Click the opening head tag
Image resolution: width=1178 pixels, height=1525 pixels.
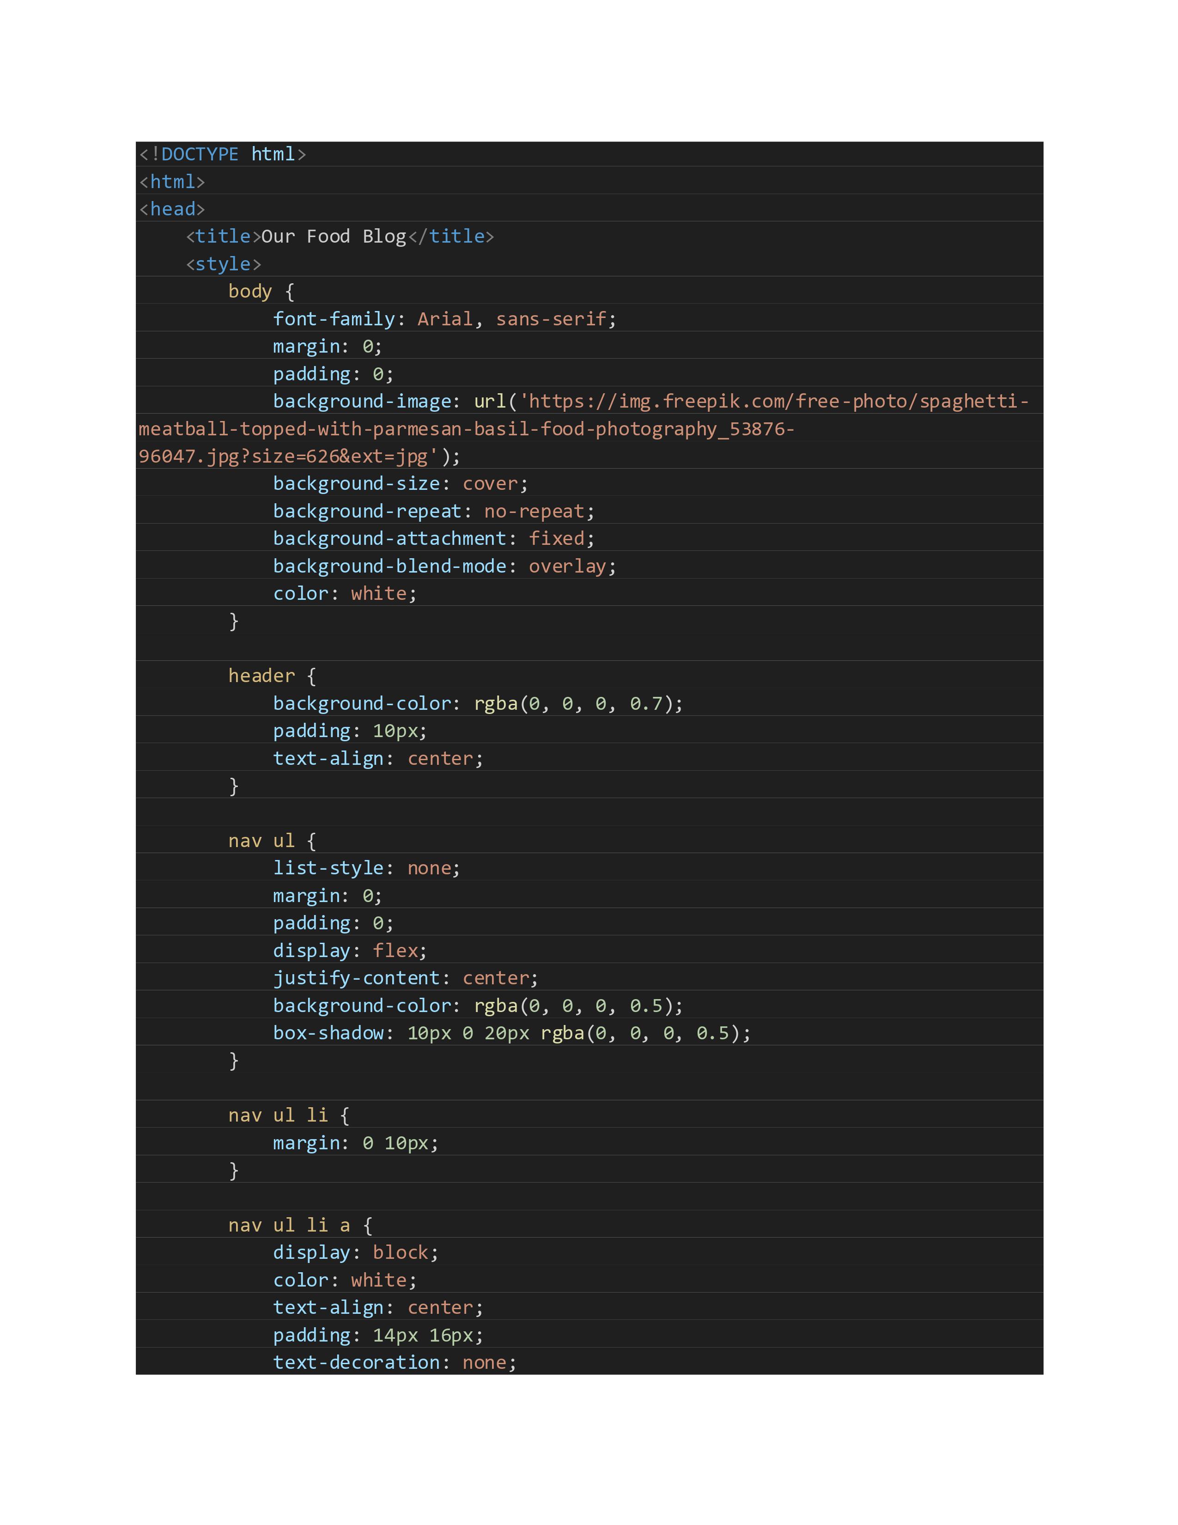point(172,209)
